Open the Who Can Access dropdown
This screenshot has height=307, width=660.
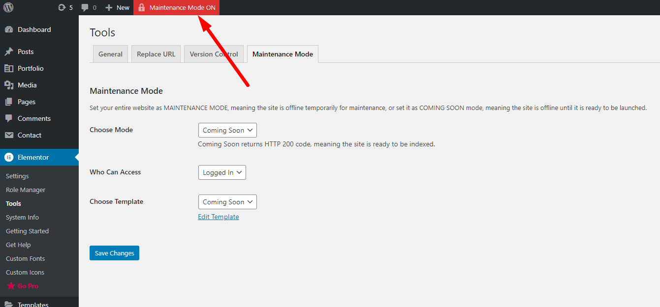pyautogui.click(x=222, y=172)
